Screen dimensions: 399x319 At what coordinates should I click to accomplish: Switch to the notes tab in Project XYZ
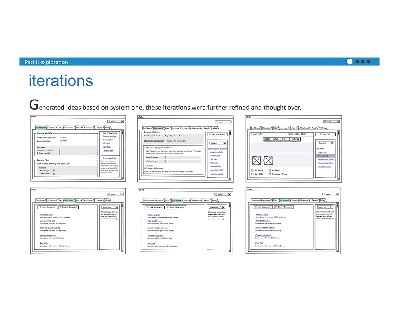(x=276, y=139)
